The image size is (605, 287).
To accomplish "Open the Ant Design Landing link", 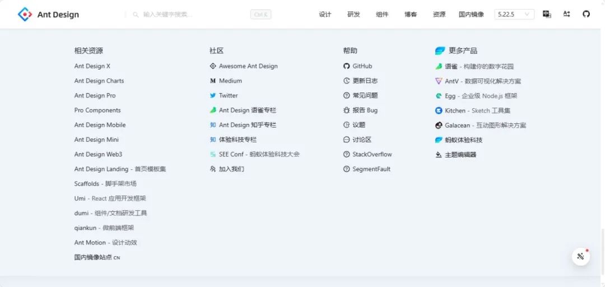I will coord(120,169).
